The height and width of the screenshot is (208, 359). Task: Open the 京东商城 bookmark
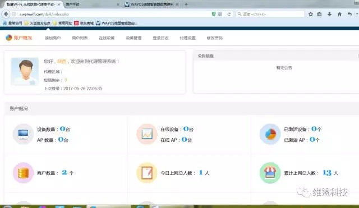click(84, 23)
